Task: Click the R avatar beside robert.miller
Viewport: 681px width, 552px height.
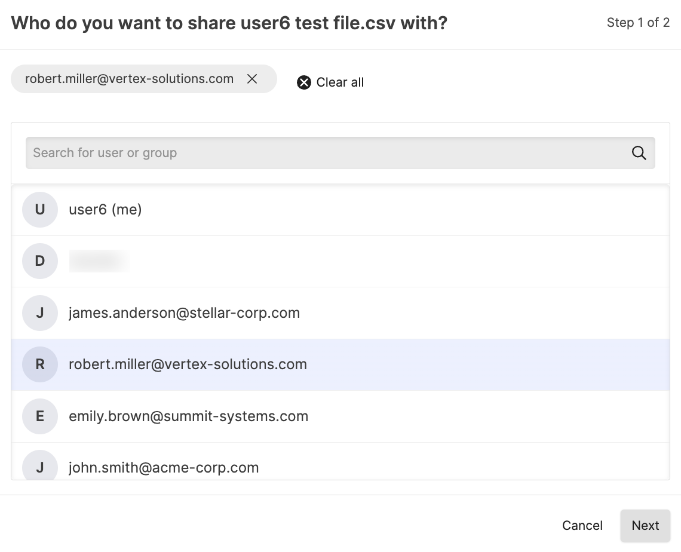Action: pyautogui.click(x=40, y=364)
